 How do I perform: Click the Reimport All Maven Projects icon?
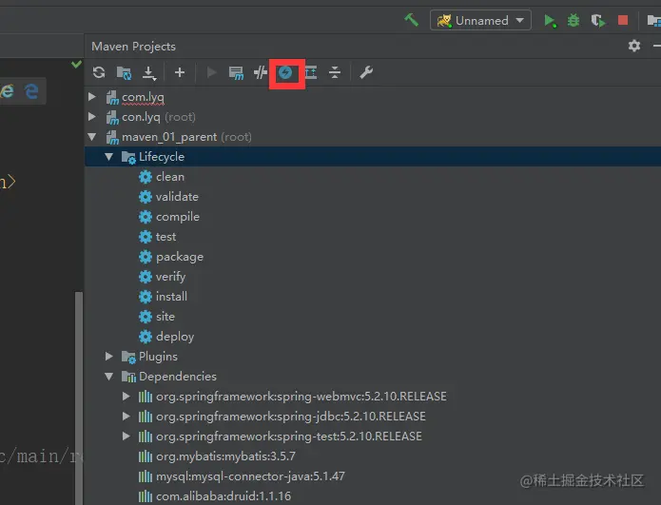click(x=99, y=72)
